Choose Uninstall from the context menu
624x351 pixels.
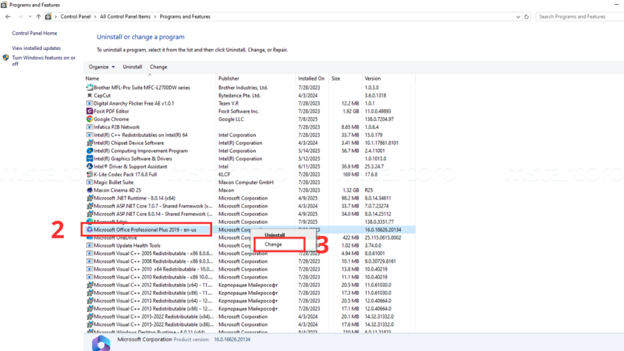274,235
